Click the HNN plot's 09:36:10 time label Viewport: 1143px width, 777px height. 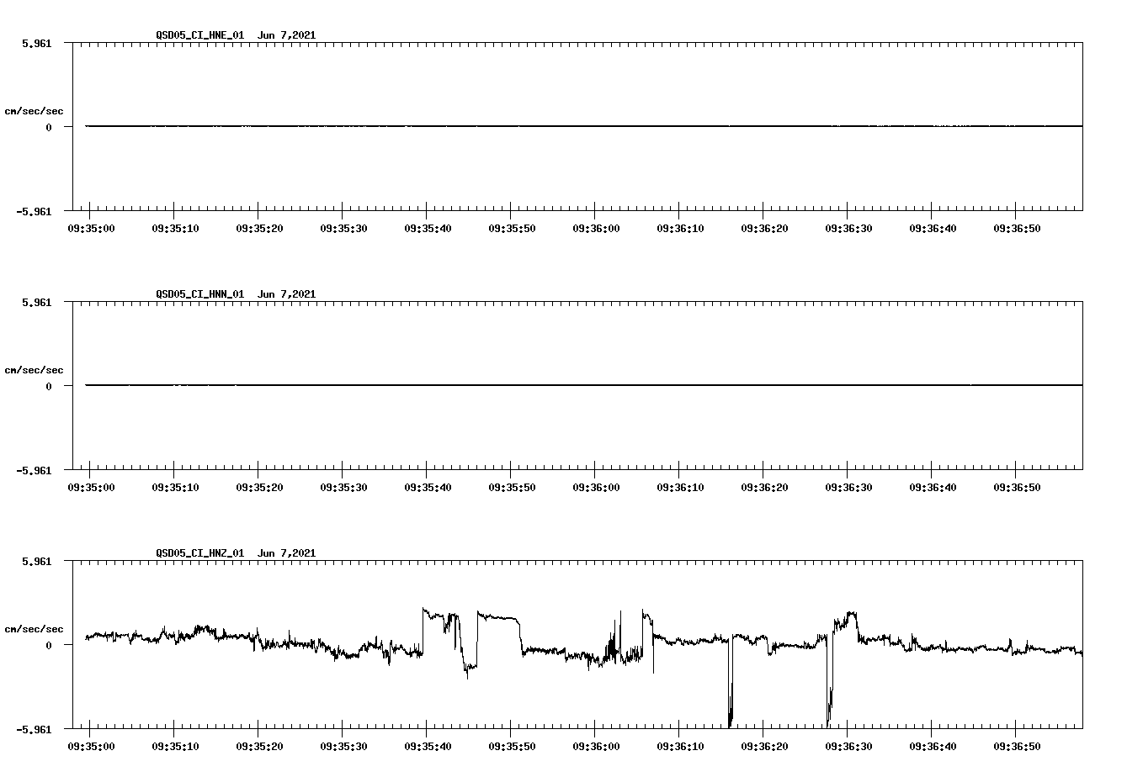680,487
